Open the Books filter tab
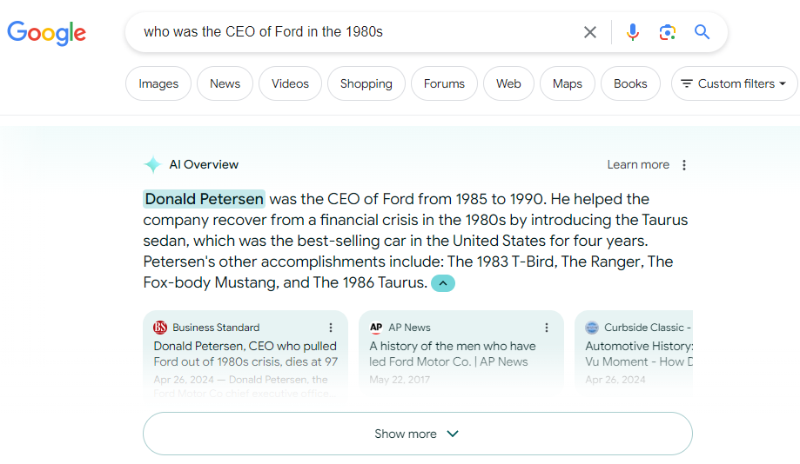The image size is (800, 464). click(x=630, y=83)
